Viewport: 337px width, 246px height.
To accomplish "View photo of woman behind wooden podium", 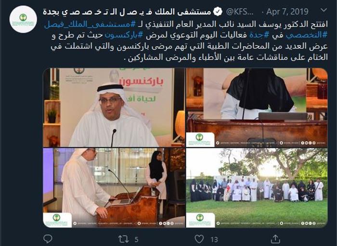I will coord(257,108).
